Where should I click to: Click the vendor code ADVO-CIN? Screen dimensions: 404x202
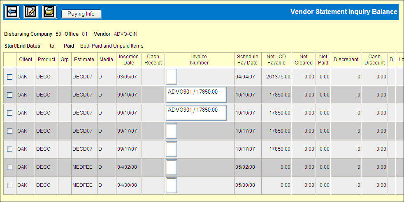[125, 34]
